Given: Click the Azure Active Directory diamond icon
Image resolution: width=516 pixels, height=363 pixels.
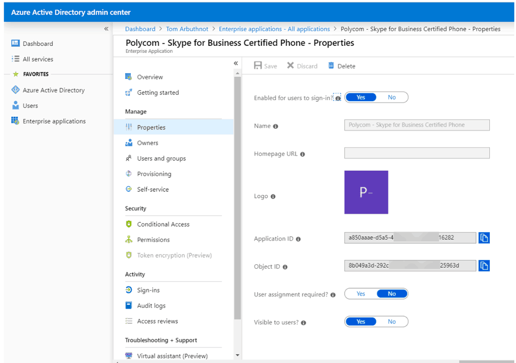Looking at the screenshot, I should point(15,90).
